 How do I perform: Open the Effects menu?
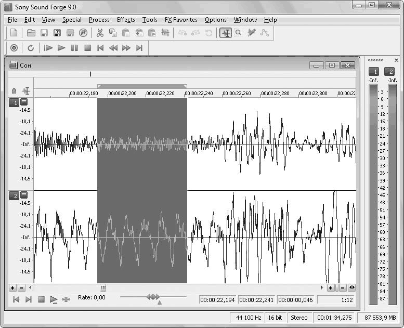(x=126, y=20)
